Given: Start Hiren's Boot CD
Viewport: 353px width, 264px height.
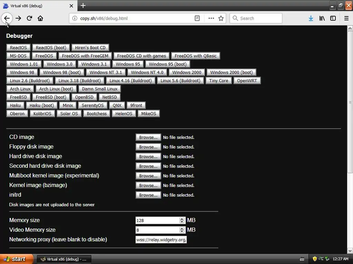Looking at the screenshot, I should tap(90, 47).
